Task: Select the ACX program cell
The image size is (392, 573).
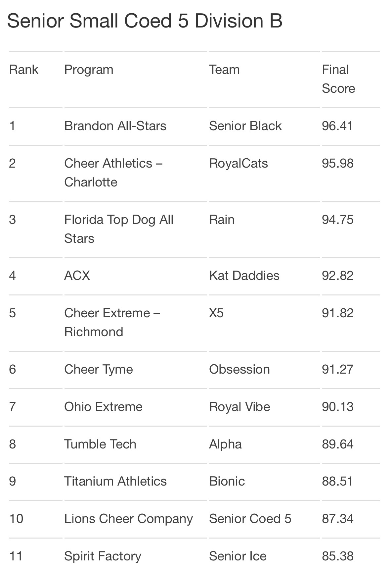Action: (77, 276)
